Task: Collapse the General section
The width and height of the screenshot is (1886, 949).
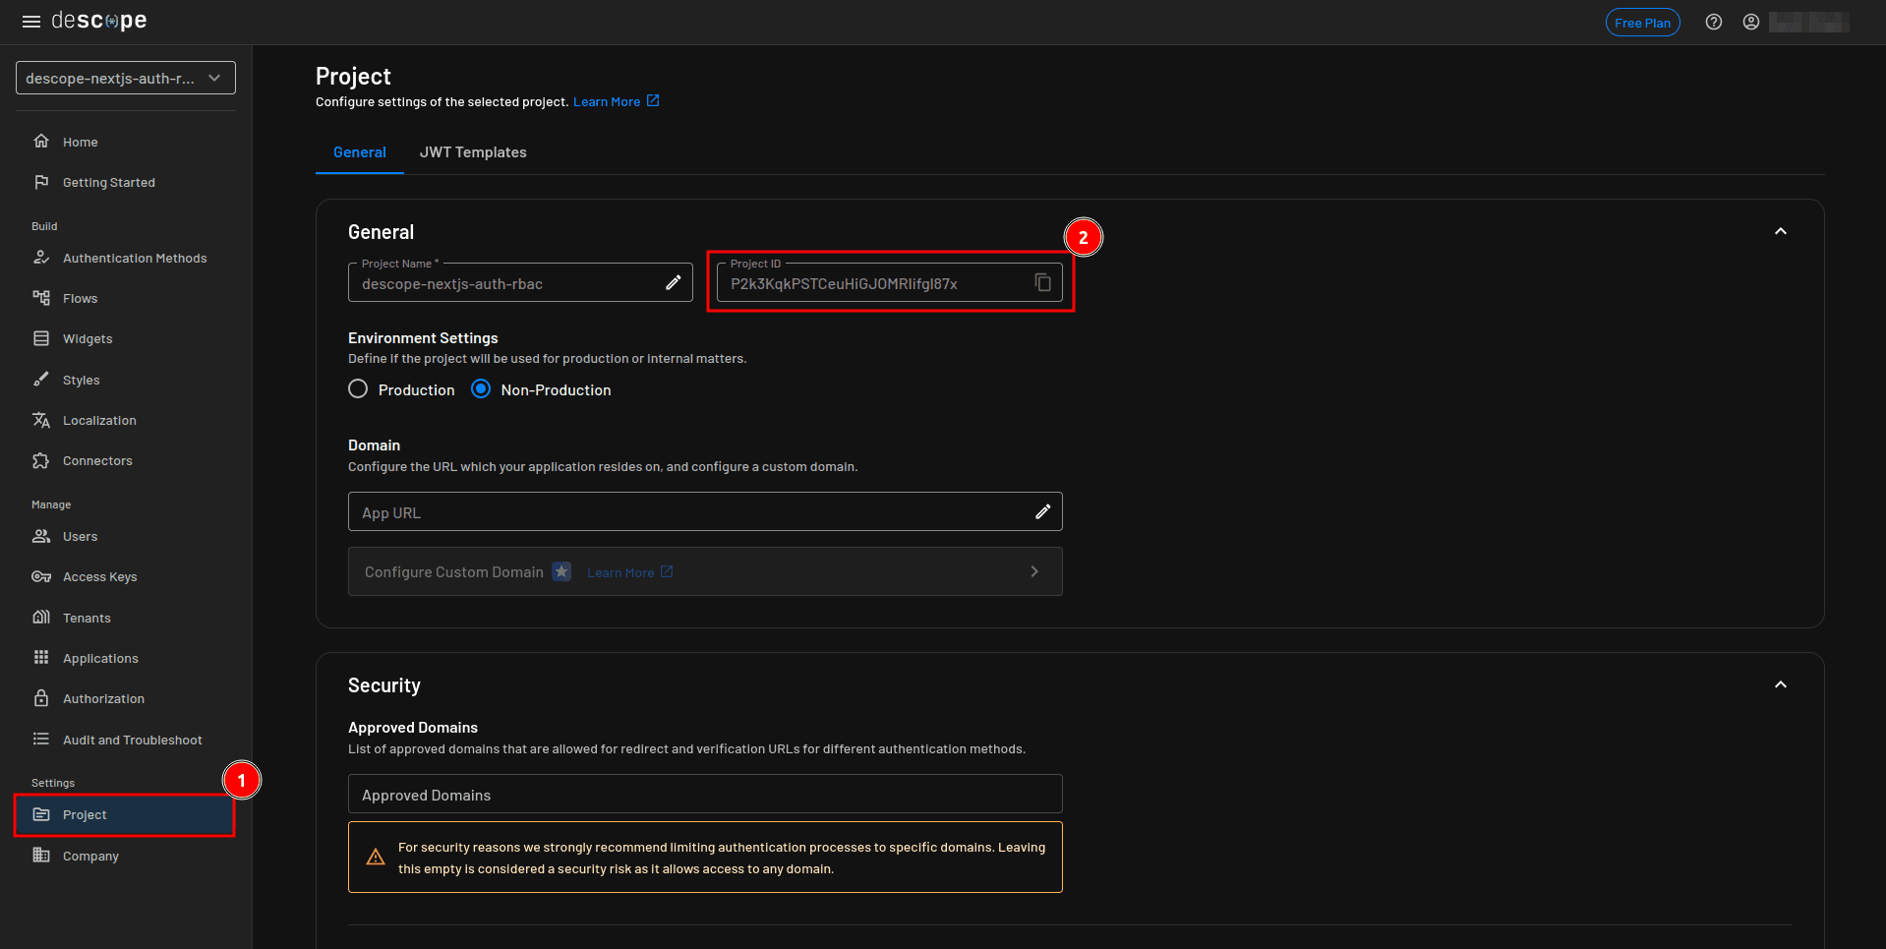Action: point(1780,231)
